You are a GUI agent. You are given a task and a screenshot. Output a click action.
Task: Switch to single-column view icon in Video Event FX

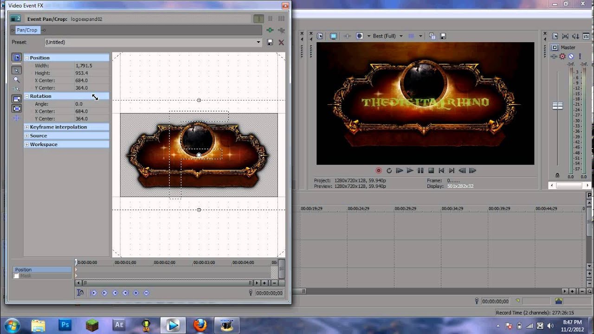tap(259, 19)
